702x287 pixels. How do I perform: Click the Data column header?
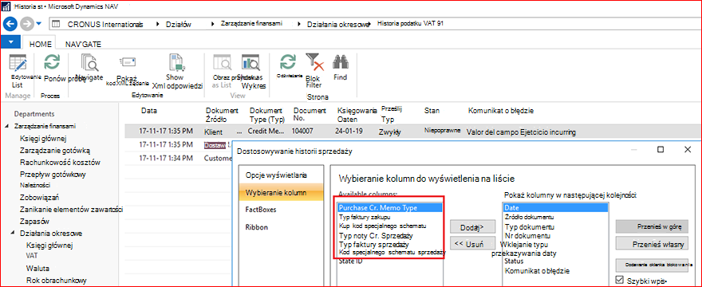pyautogui.click(x=149, y=110)
